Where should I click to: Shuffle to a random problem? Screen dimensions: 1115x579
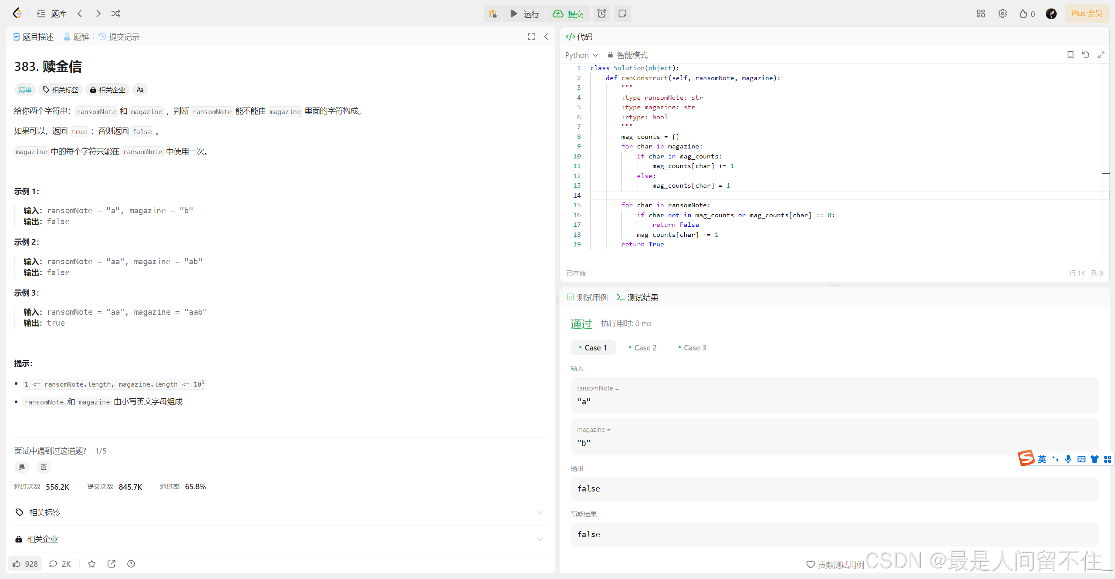point(116,13)
